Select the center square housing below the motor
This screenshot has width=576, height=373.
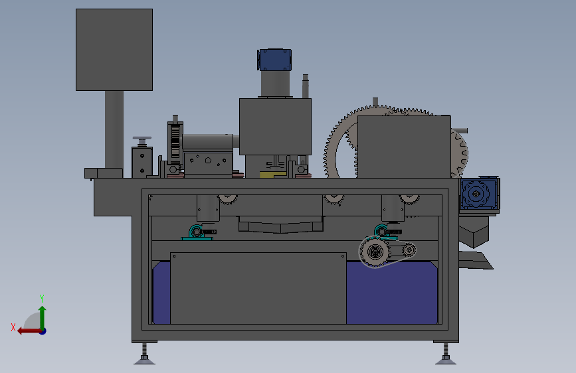pyautogui.click(x=275, y=127)
